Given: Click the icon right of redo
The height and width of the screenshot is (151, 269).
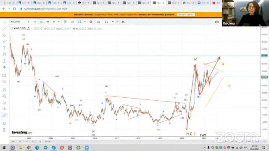Looking at the screenshot, I should coord(123,22).
